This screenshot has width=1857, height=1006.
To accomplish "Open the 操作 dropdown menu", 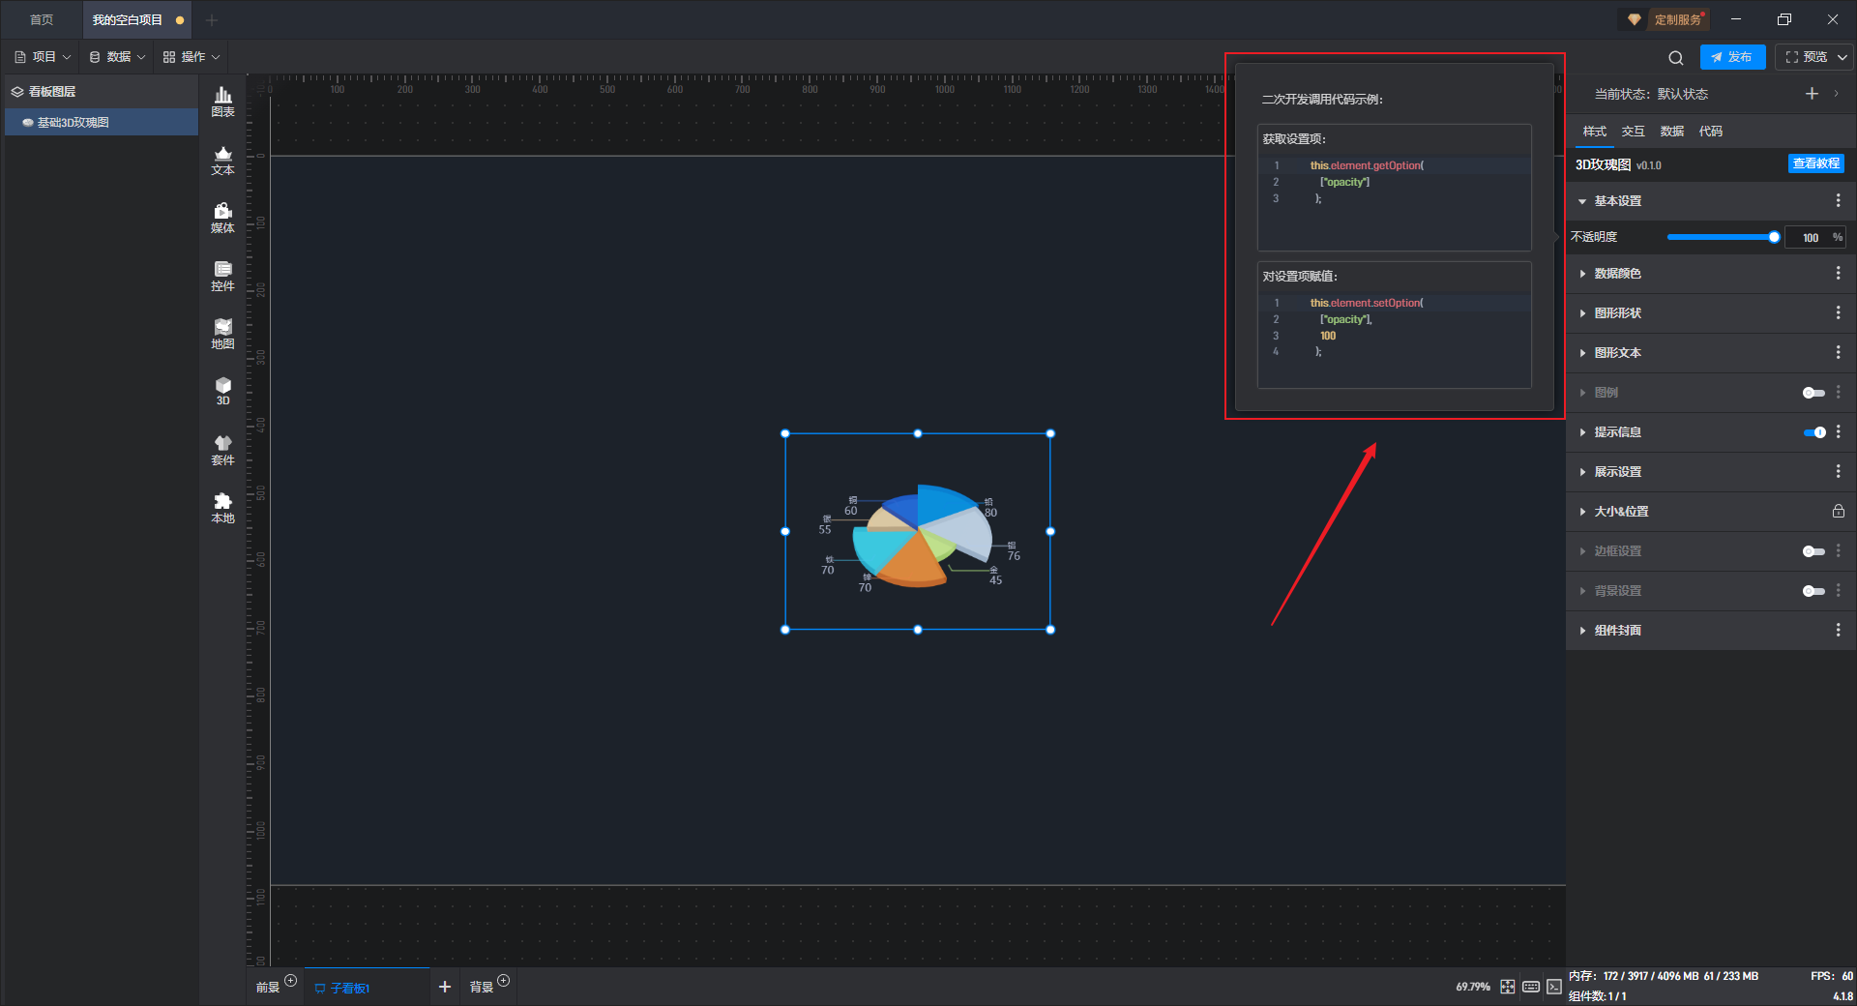I will click(192, 57).
